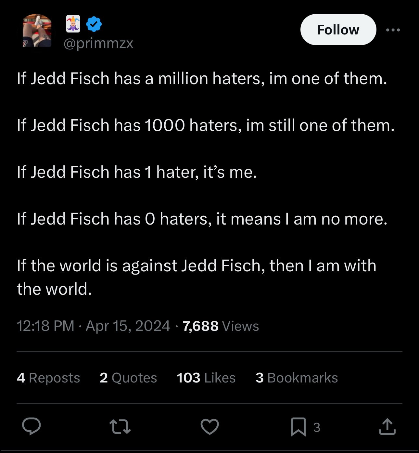Open the 7,688 Views analytics

221,326
